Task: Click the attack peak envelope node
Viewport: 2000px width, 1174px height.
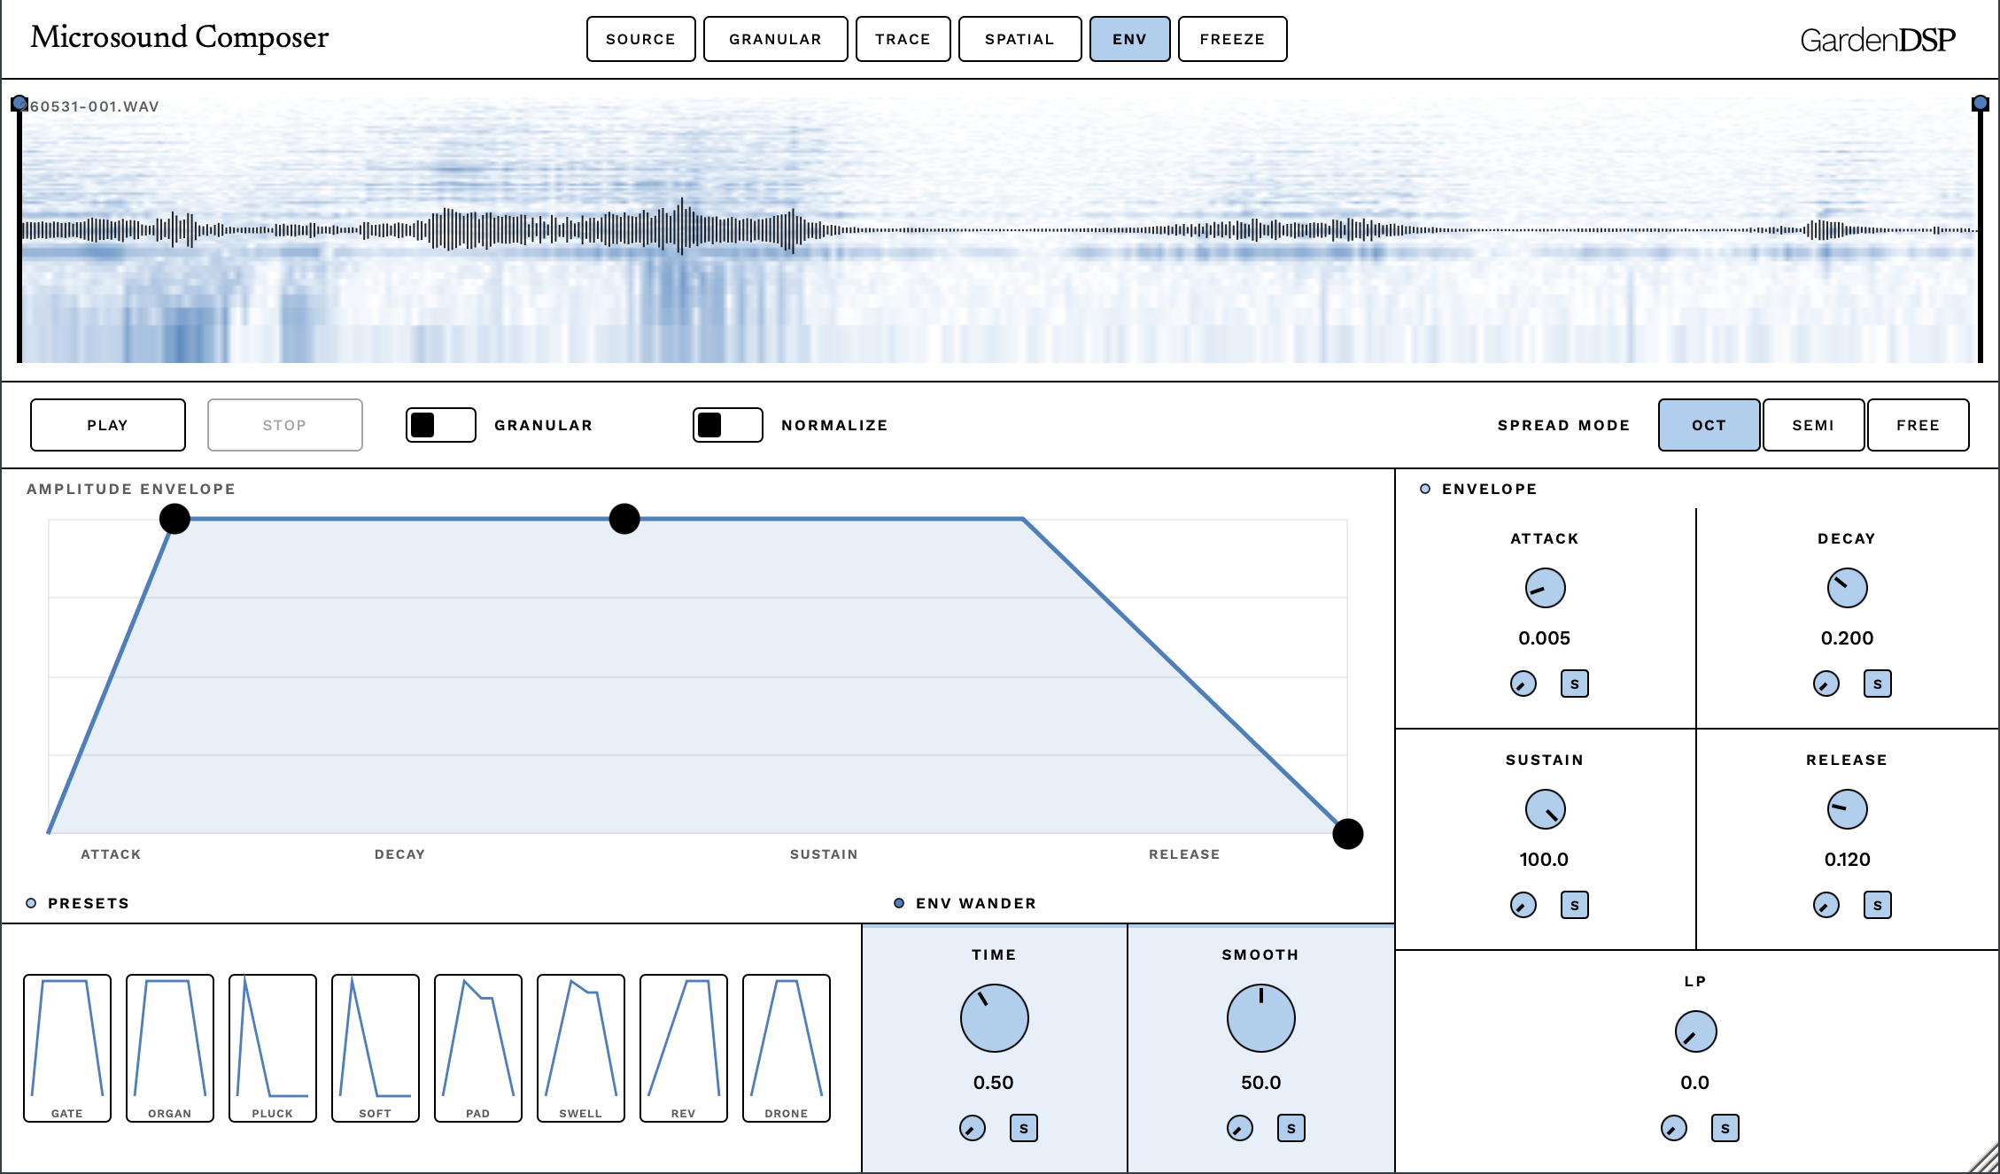Action: point(174,519)
